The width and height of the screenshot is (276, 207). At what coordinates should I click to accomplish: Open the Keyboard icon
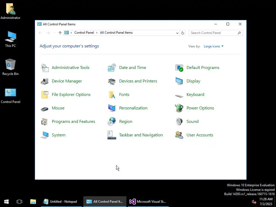tap(179, 96)
